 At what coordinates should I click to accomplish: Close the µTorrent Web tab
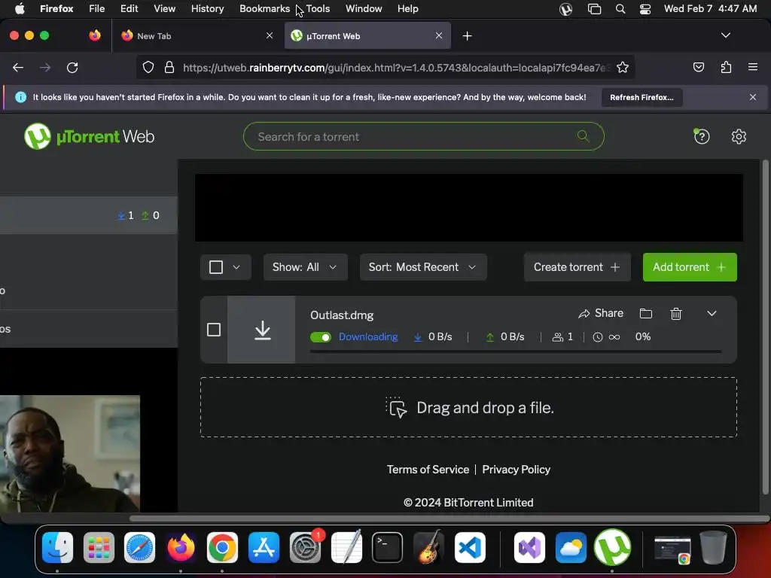point(439,35)
